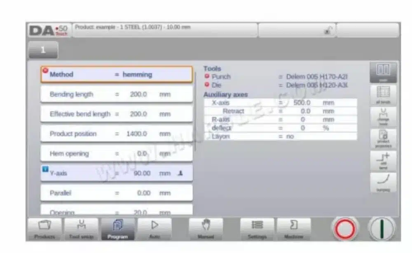Viewport: 412px width, 253px height.
Task: Edit the deflect percentage row
Action: (x=281, y=128)
